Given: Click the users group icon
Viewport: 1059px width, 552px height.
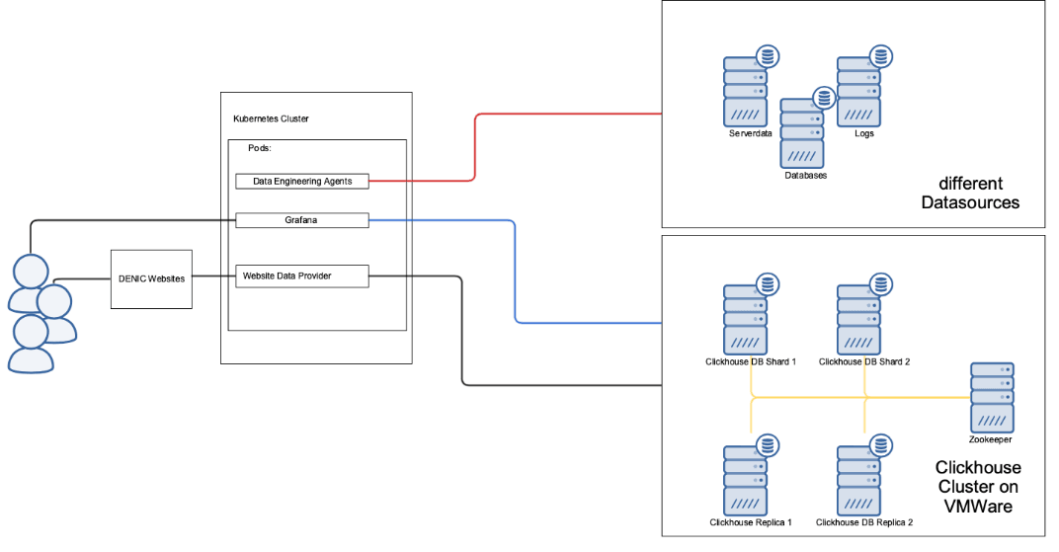Looking at the screenshot, I should tap(40, 313).
